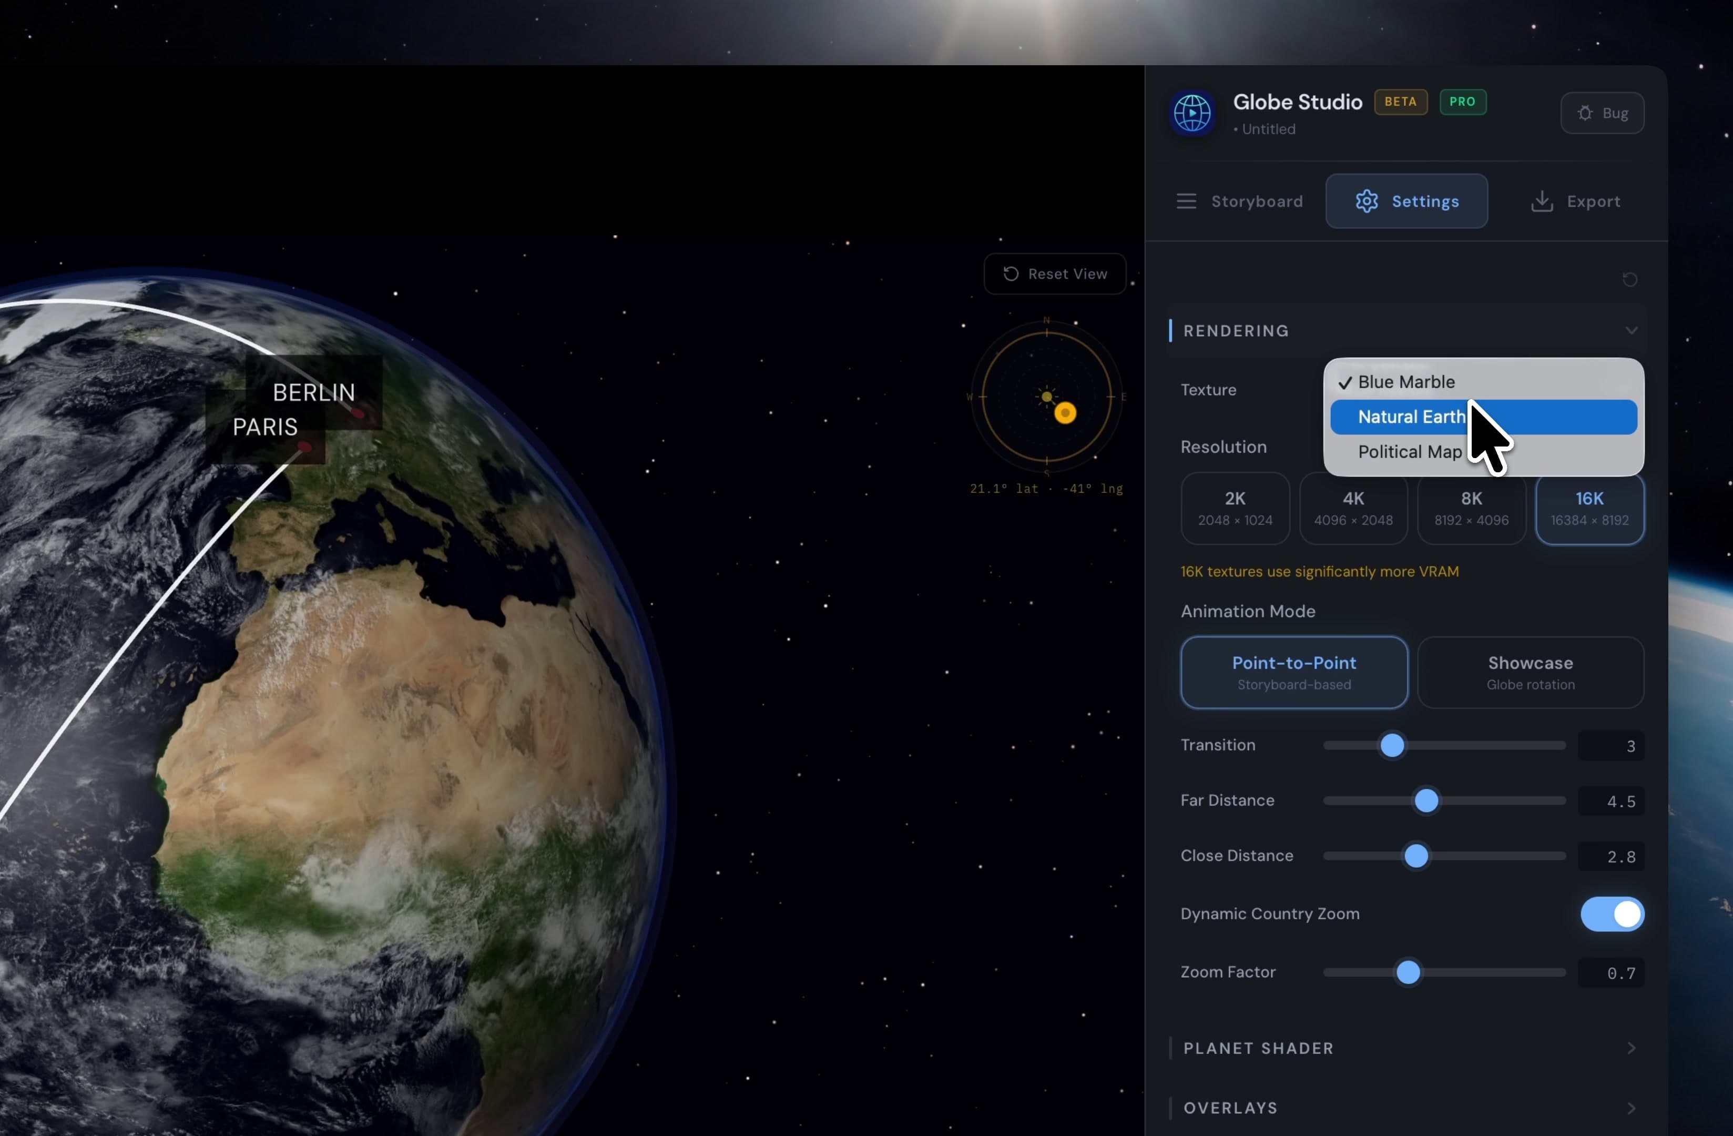Click the reset icon beside Rendering panel
The image size is (1733, 1136).
pyautogui.click(x=1631, y=280)
